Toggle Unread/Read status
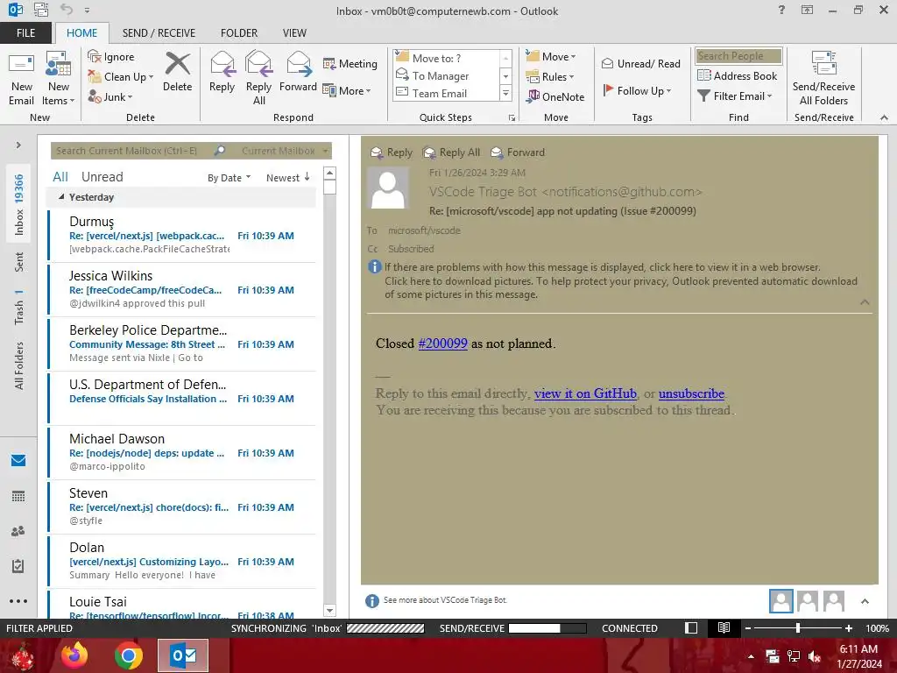The height and width of the screenshot is (673, 897). pyautogui.click(x=640, y=63)
